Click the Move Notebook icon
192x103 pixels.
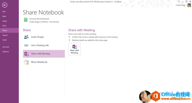(x=26, y=62)
